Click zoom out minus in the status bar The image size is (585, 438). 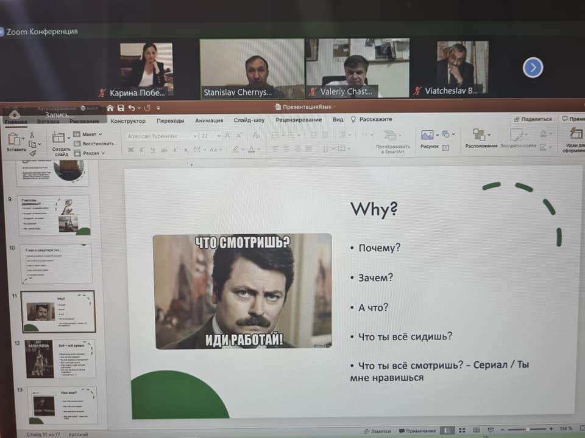click(x=503, y=430)
